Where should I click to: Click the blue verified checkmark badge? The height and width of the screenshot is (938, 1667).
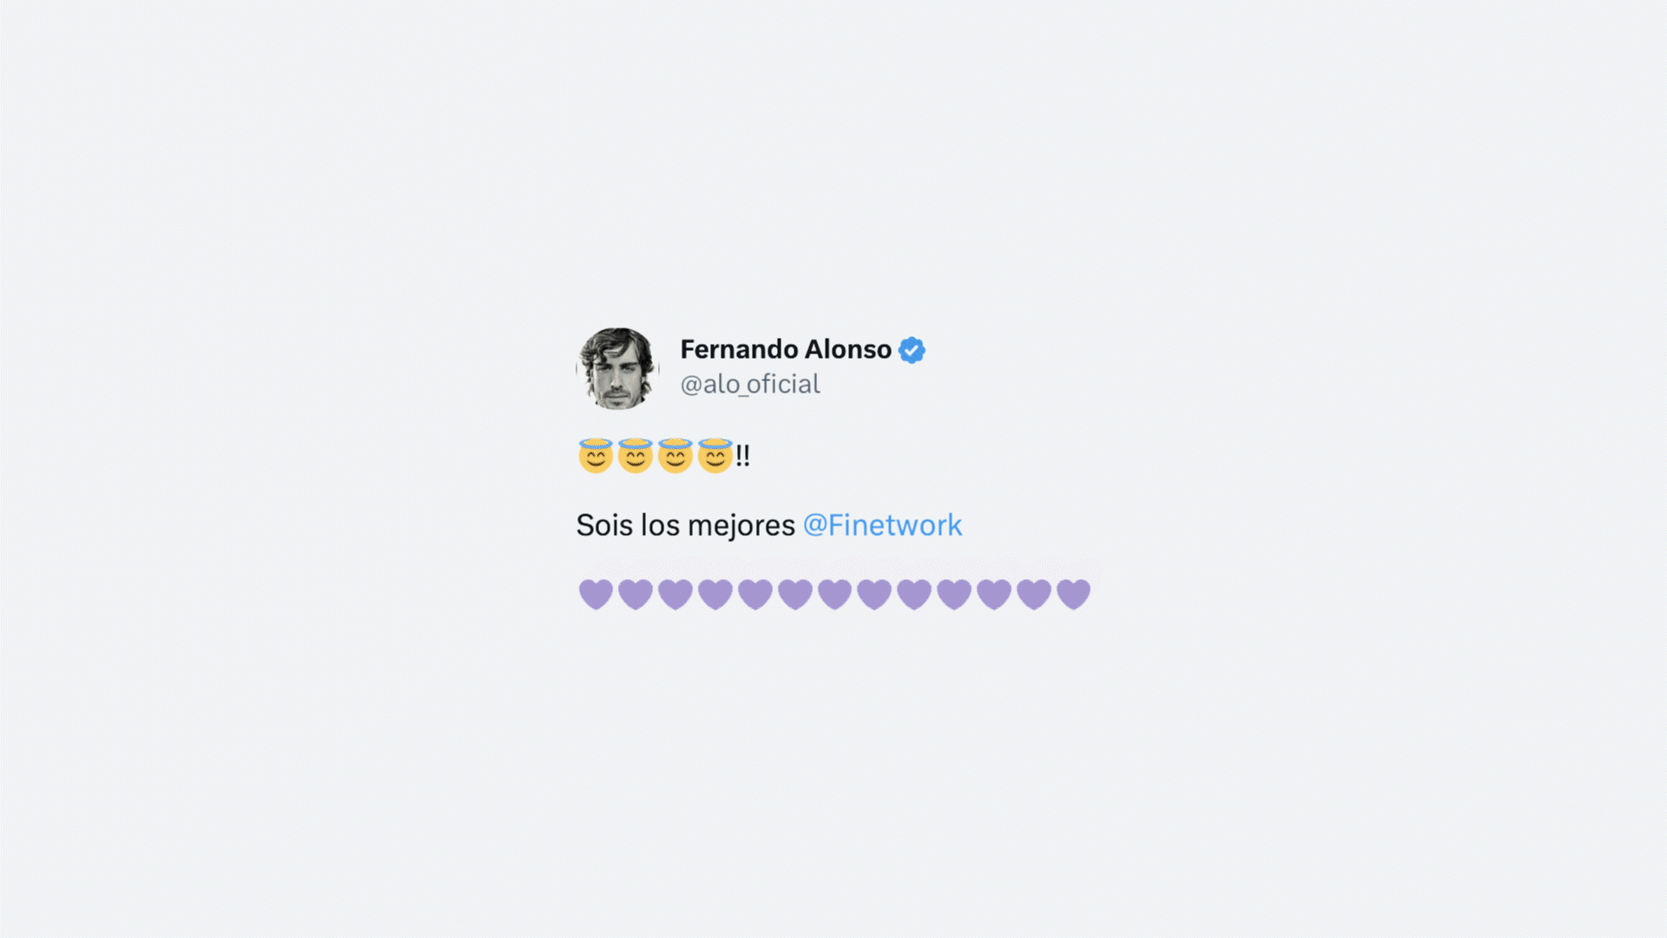point(912,350)
